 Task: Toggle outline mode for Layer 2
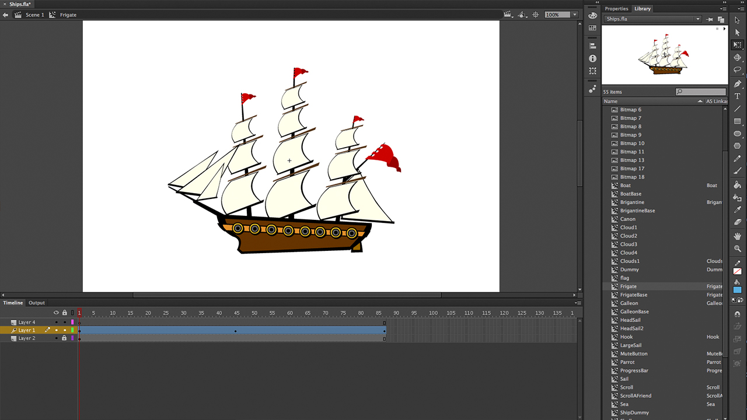tap(72, 338)
